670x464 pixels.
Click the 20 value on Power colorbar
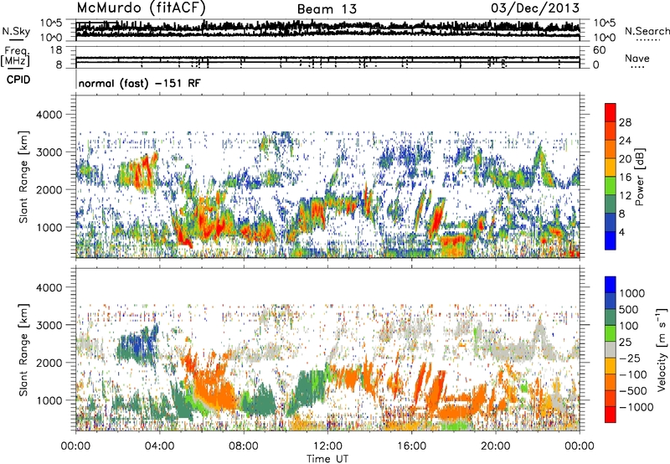(625, 159)
